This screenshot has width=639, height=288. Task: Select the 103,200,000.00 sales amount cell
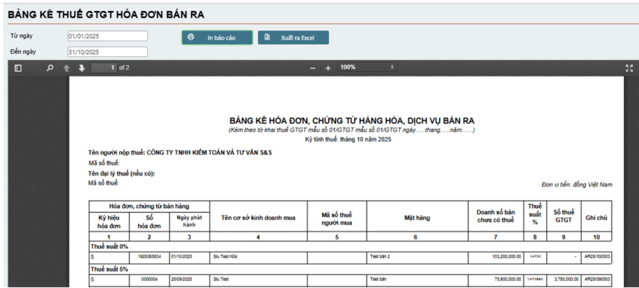point(495,257)
